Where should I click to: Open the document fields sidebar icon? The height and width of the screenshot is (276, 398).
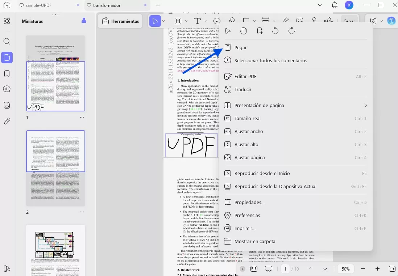(x=7, y=105)
